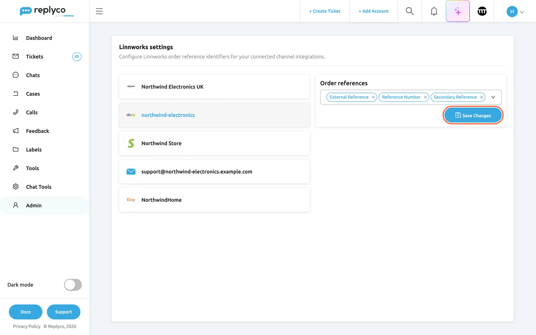Expand Order references dropdown arrow

click(x=493, y=97)
